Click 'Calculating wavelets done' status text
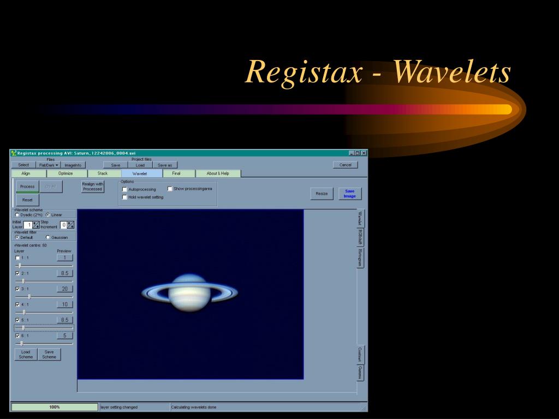Image resolution: width=559 pixels, height=419 pixels. click(x=194, y=407)
